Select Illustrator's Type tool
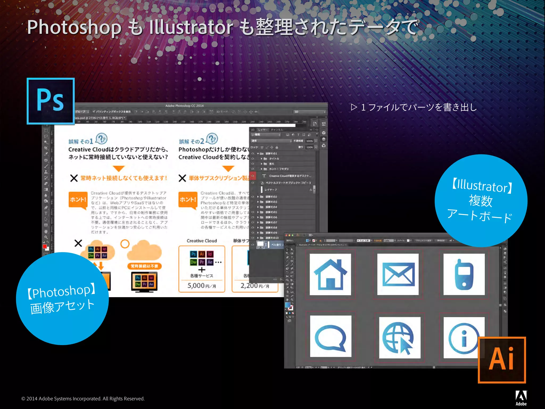545x409 pixels. coord(292,257)
